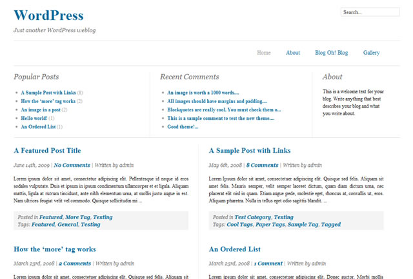Open the Gallery menu item
This screenshot has width=413, height=279.
click(x=372, y=53)
